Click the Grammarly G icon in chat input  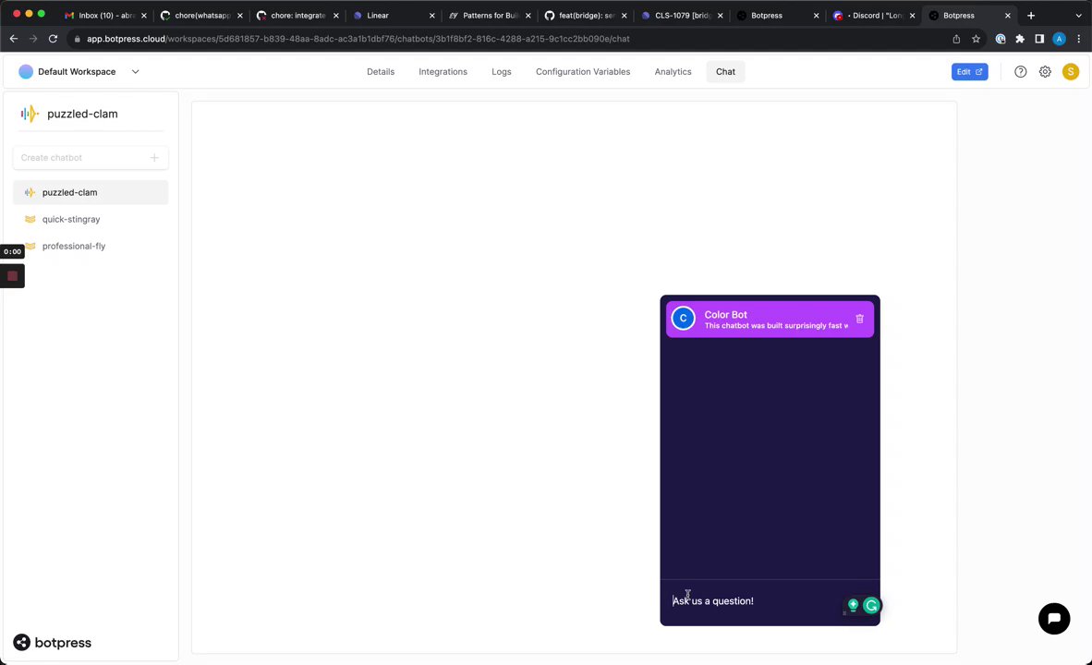click(871, 606)
